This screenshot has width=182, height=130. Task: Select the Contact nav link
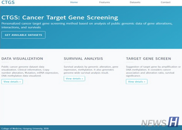coord(166,2)
